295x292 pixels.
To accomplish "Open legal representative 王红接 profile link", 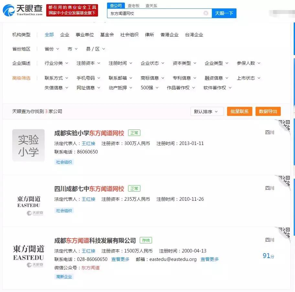I will point(88,143).
